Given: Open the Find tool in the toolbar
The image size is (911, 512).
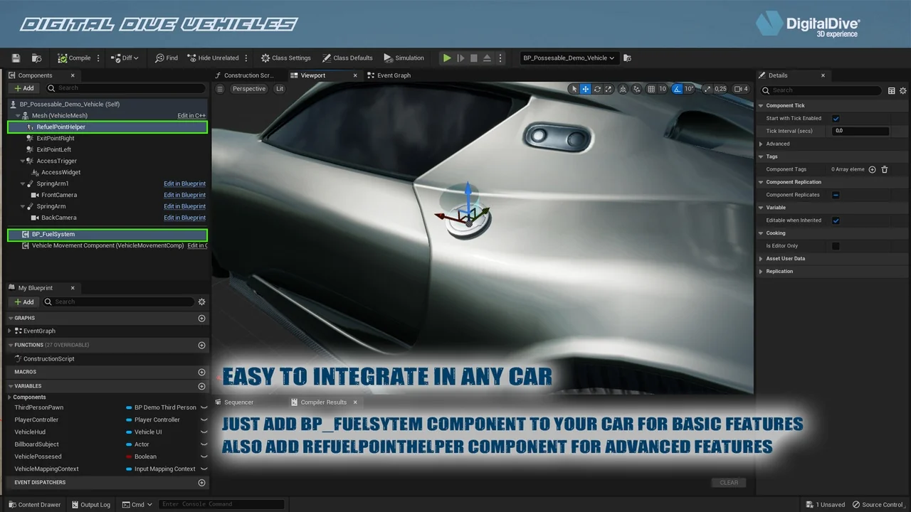Looking at the screenshot, I should [166, 58].
